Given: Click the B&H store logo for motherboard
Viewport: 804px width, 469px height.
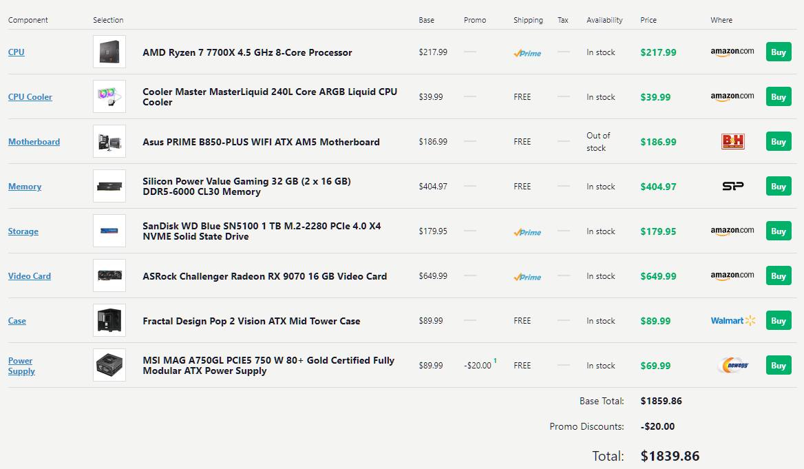Looking at the screenshot, I should point(732,142).
